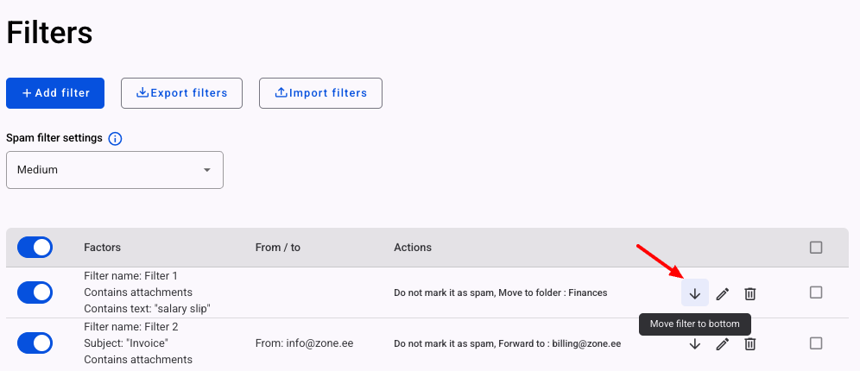Toggle all filters switch in header
860x371 pixels.
[x=35, y=248]
